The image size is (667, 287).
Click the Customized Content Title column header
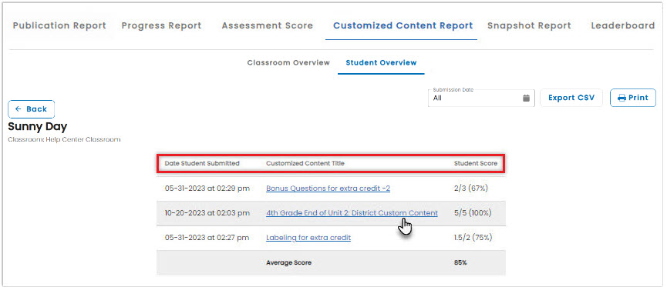pyautogui.click(x=305, y=163)
